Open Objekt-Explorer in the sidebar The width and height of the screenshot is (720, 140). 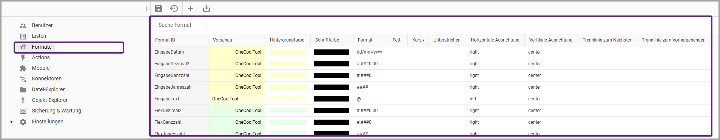tap(50, 100)
